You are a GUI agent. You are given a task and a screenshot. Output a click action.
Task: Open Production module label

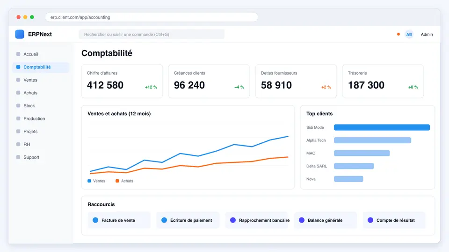click(x=34, y=118)
